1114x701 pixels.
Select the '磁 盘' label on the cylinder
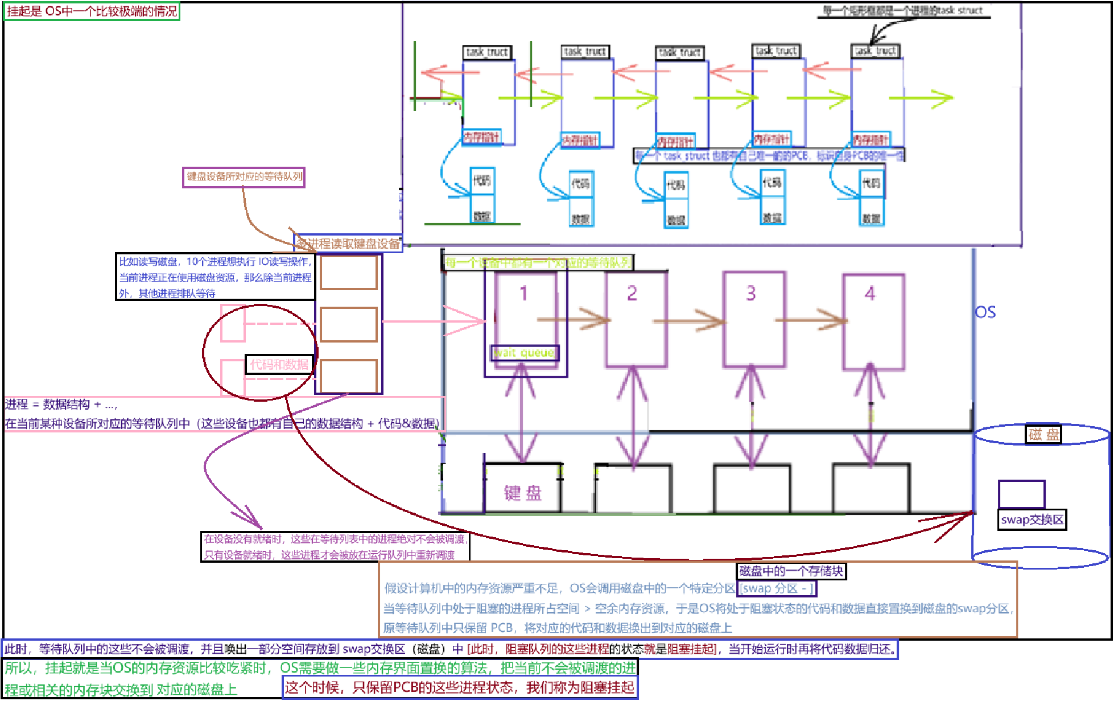pos(1043,435)
